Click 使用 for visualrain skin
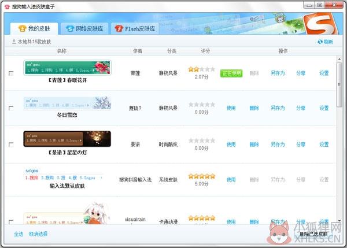Viewport: 347px width, 248px height. 231,221
